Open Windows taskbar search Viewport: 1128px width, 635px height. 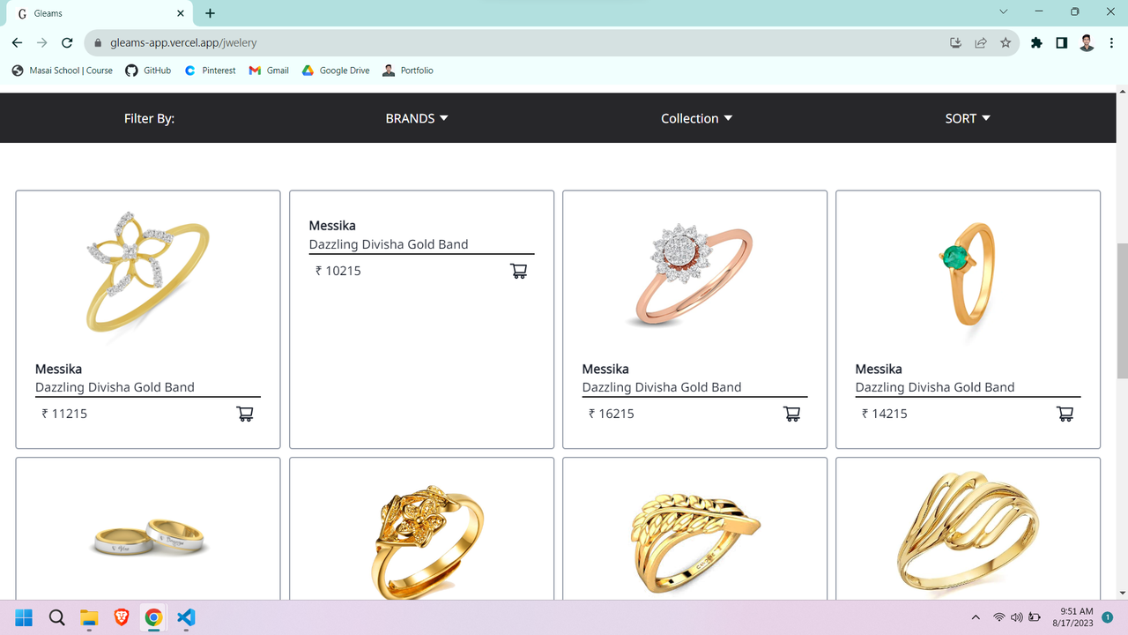pos(56,617)
